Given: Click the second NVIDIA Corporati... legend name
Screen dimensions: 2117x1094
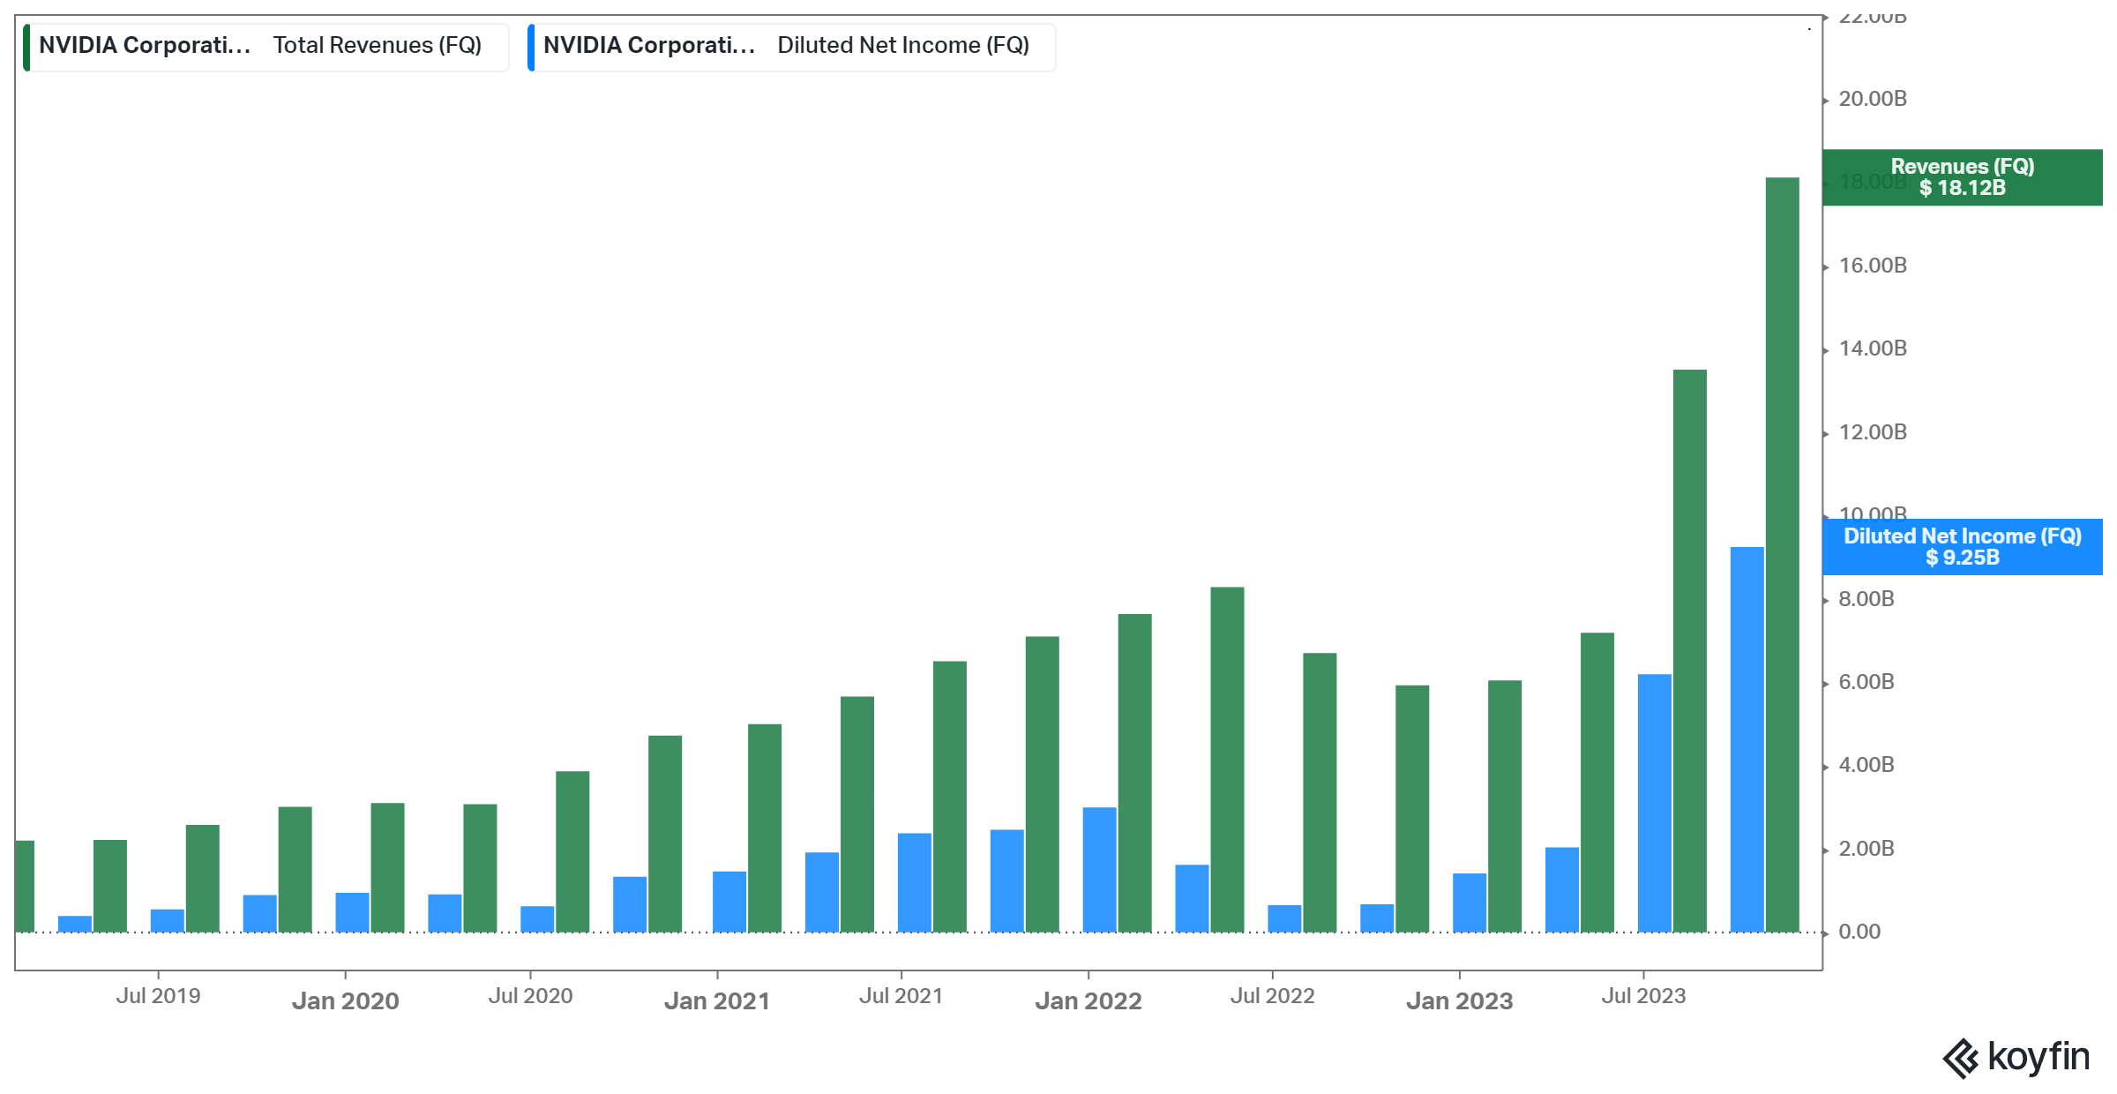Looking at the screenshot, I should (649, 46).
